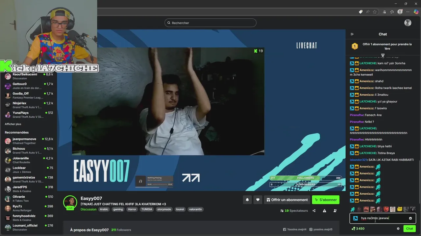Click username iskander321 in chat
Image resolution: width=421 pixels, height=236 pixels.
pyautogui.click(x=358, y=160)
